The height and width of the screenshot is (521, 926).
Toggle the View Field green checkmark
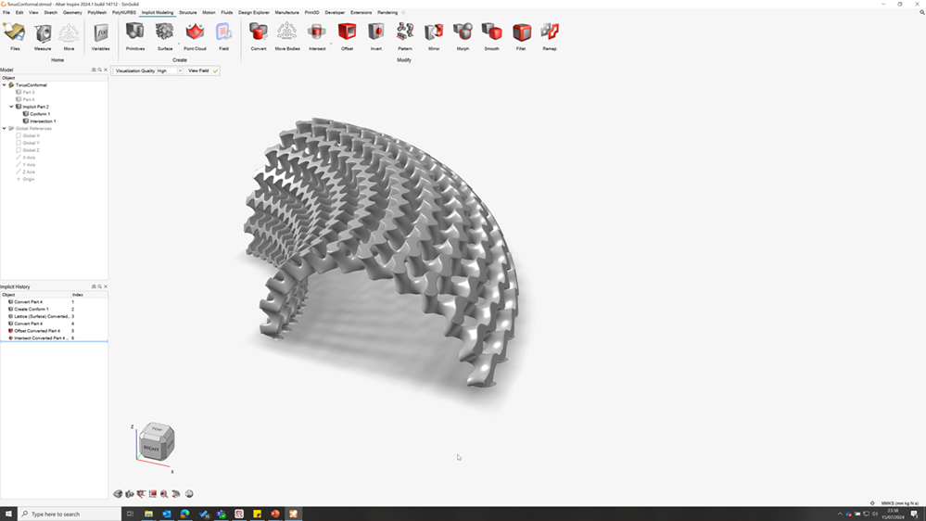pyautogui.click(x=216, y=70)
